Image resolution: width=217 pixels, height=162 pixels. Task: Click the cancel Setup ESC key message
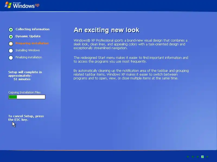(26, 118)
